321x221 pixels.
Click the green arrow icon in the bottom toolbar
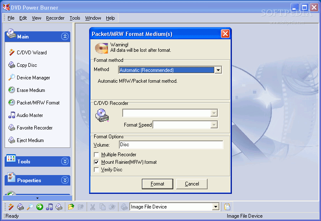[x=40, y=207]
